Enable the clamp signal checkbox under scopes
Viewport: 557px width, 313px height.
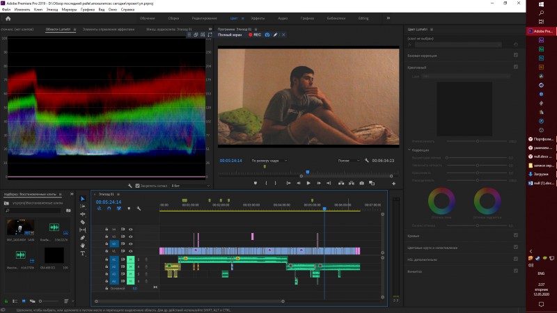(x=137, y=186)
